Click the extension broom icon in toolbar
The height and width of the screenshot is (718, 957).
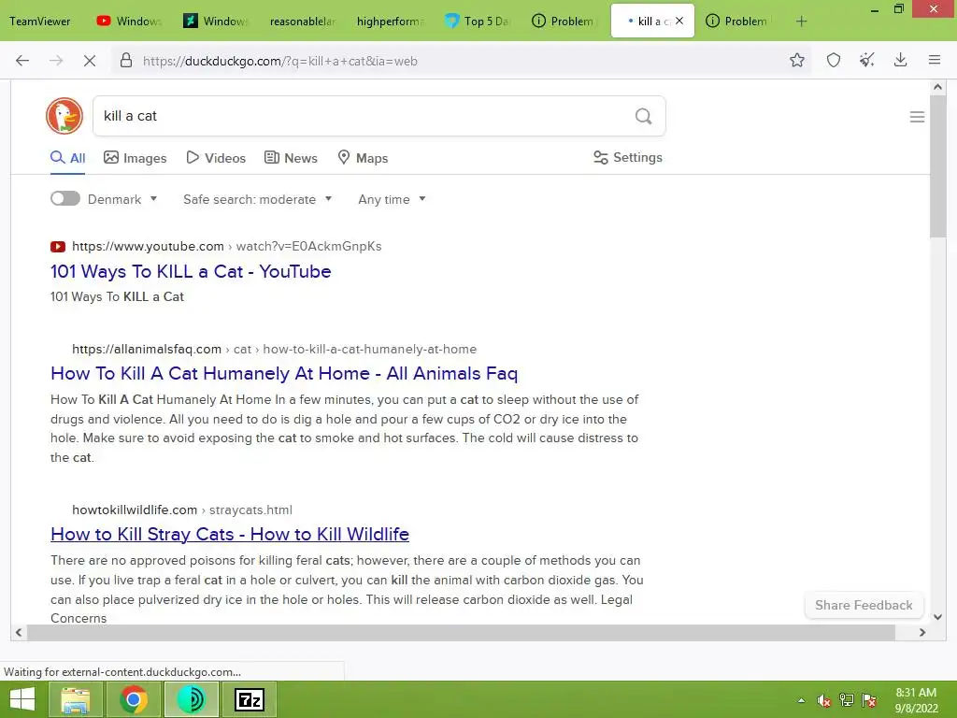866,60
